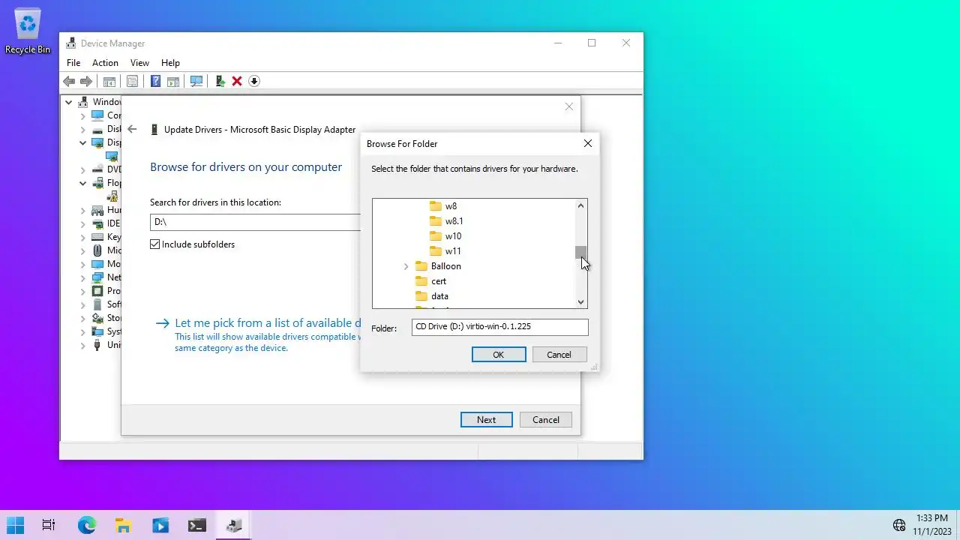Click the network adapters icon in device tree
This screenshot has height=540, width=960.
pyautogui.click(x=97, y=277)
